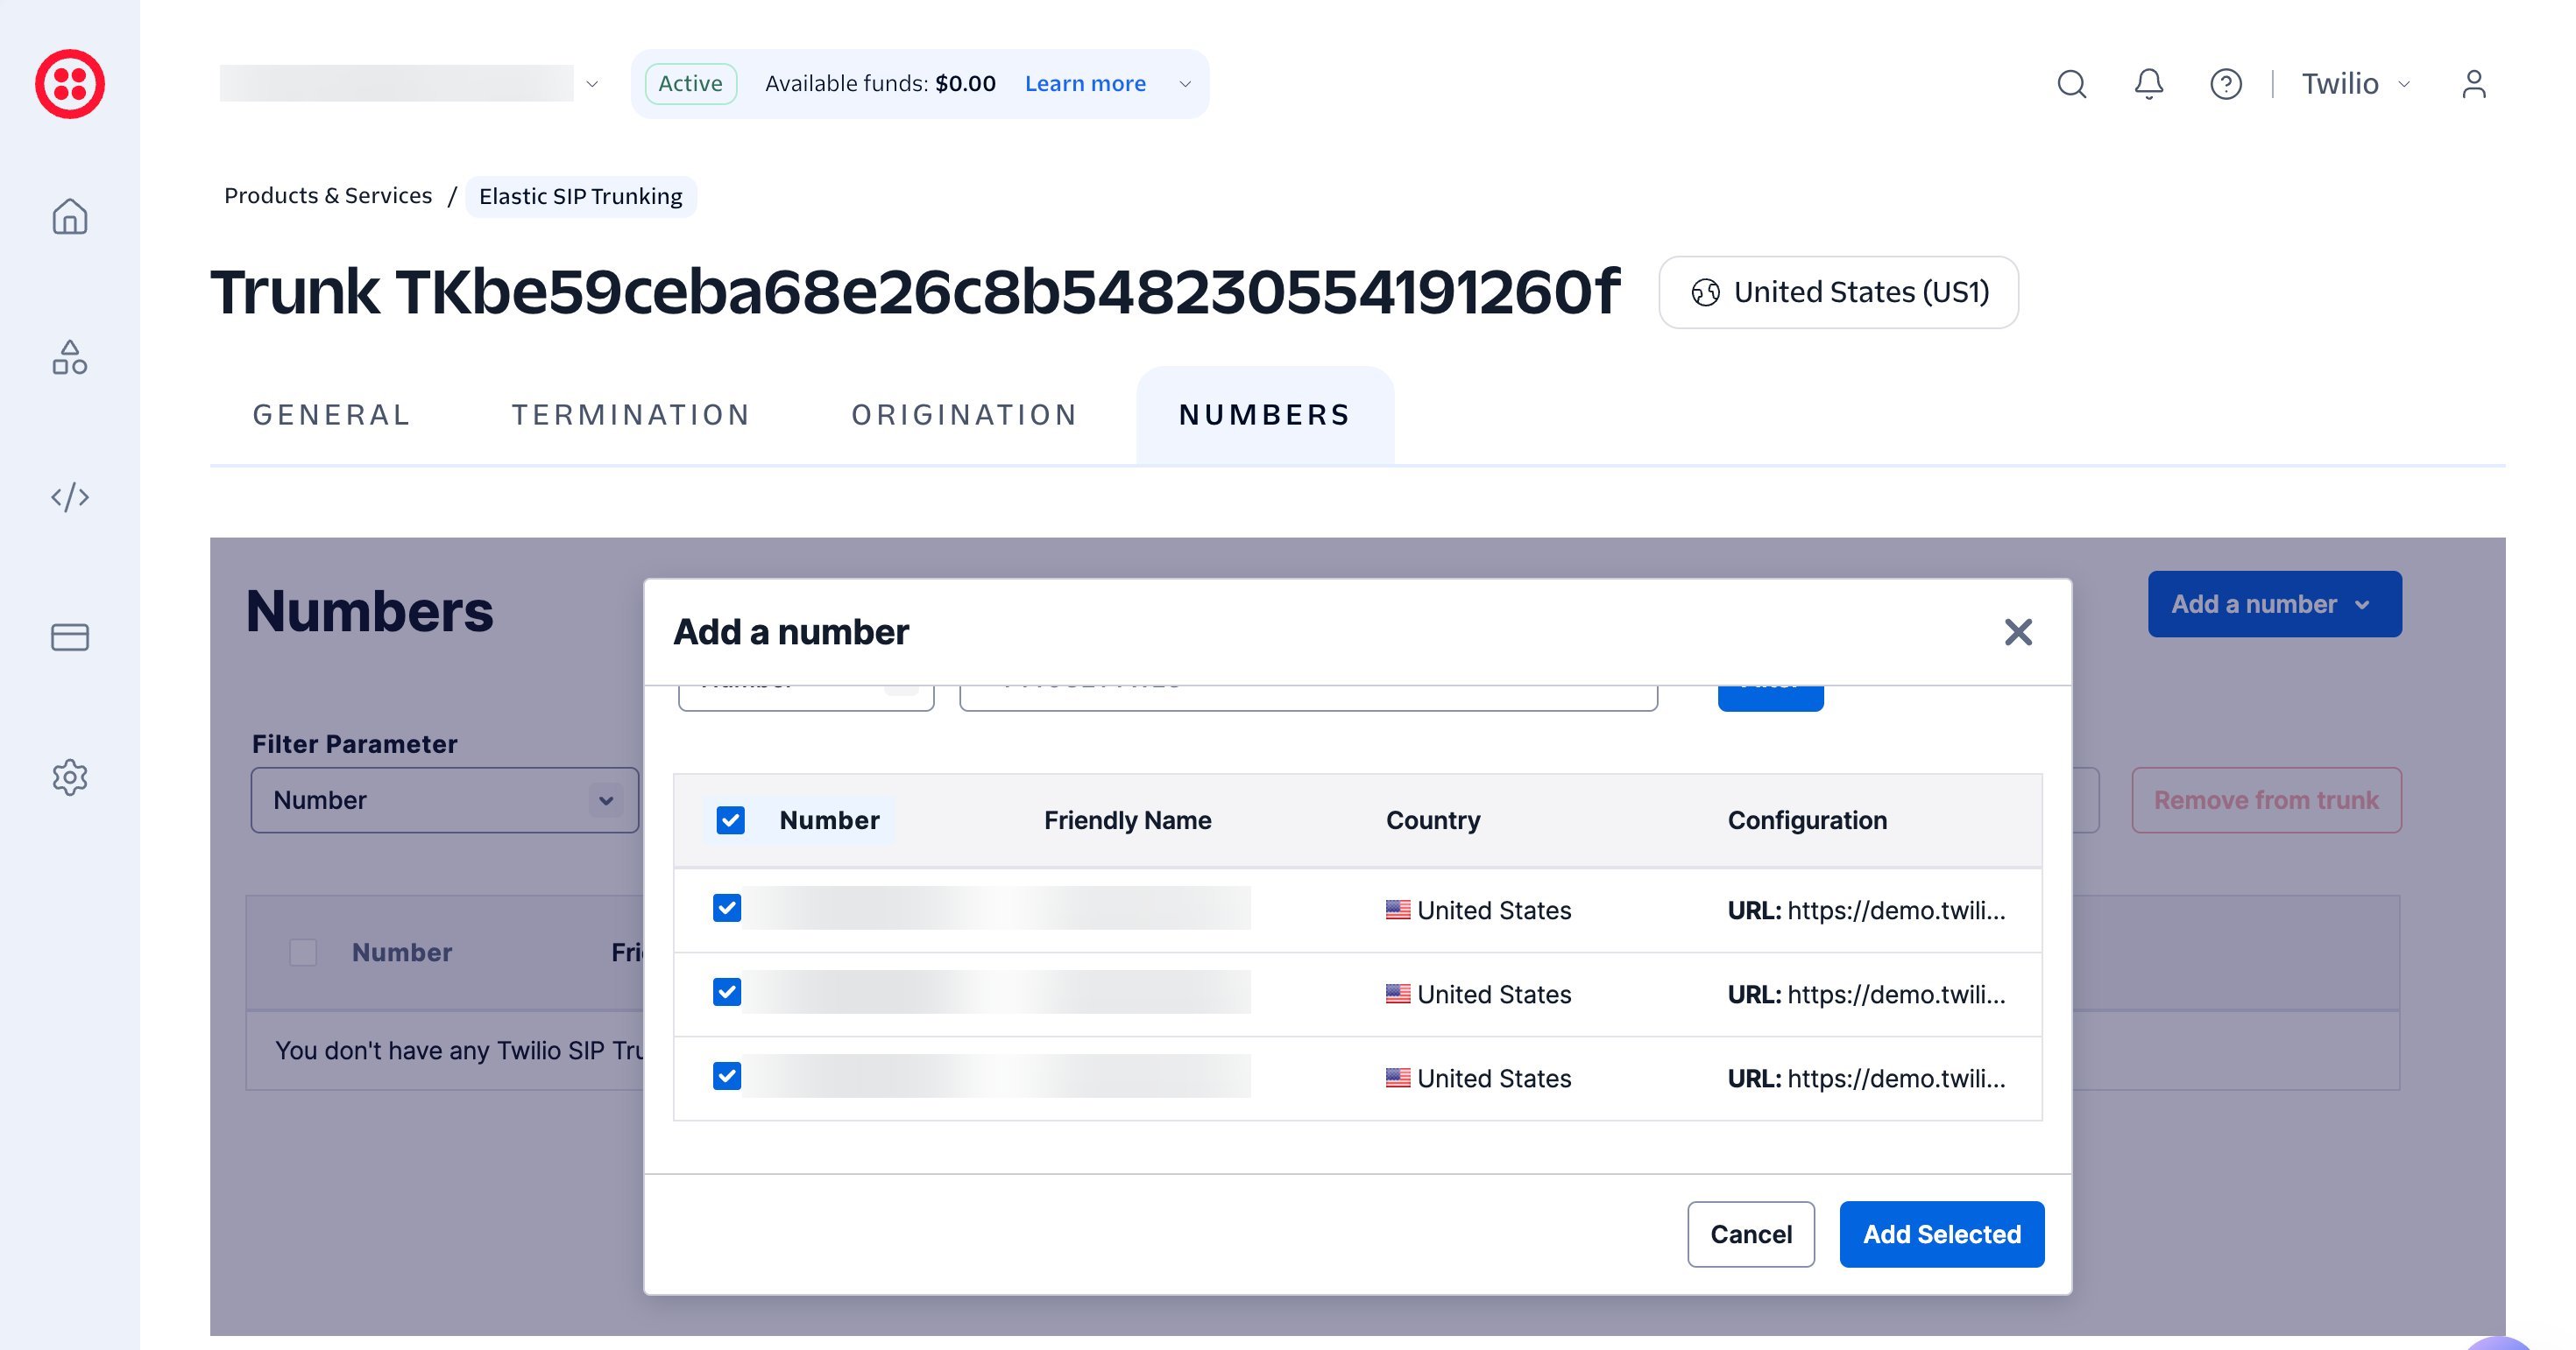2576x1350 pixels.
Task: Close the Add a number dialog
Action: click(2018, 631)
